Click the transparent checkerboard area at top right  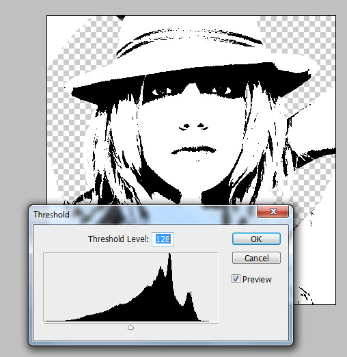(x=296, y=34)
